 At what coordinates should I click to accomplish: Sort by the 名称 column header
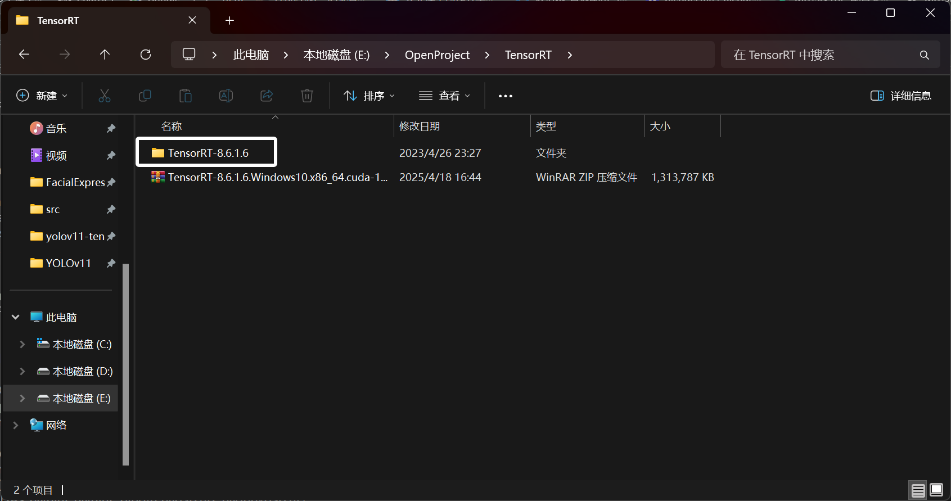click(x=264, y=127)
